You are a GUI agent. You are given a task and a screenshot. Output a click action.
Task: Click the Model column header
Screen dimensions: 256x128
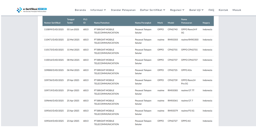171,23
